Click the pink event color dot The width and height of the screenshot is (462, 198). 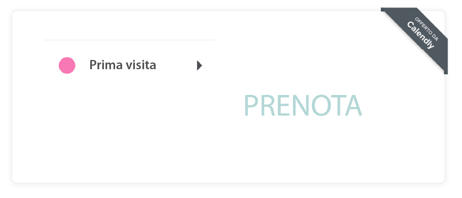[67, 65]
